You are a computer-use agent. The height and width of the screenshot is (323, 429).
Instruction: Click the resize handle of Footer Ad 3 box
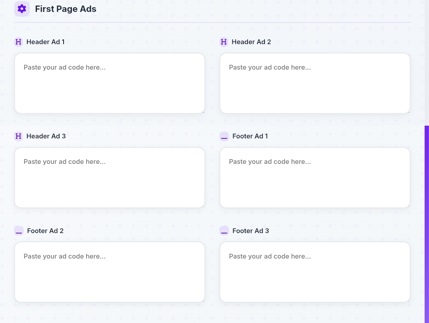click(x=408, y=300)
